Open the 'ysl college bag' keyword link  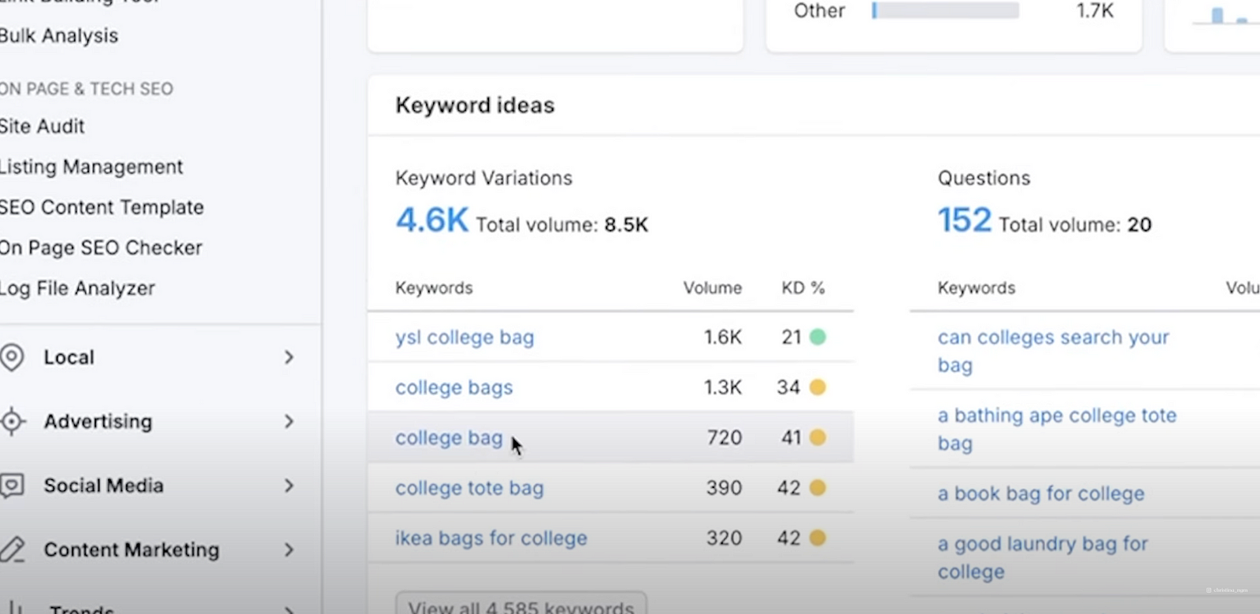[465, 338]
